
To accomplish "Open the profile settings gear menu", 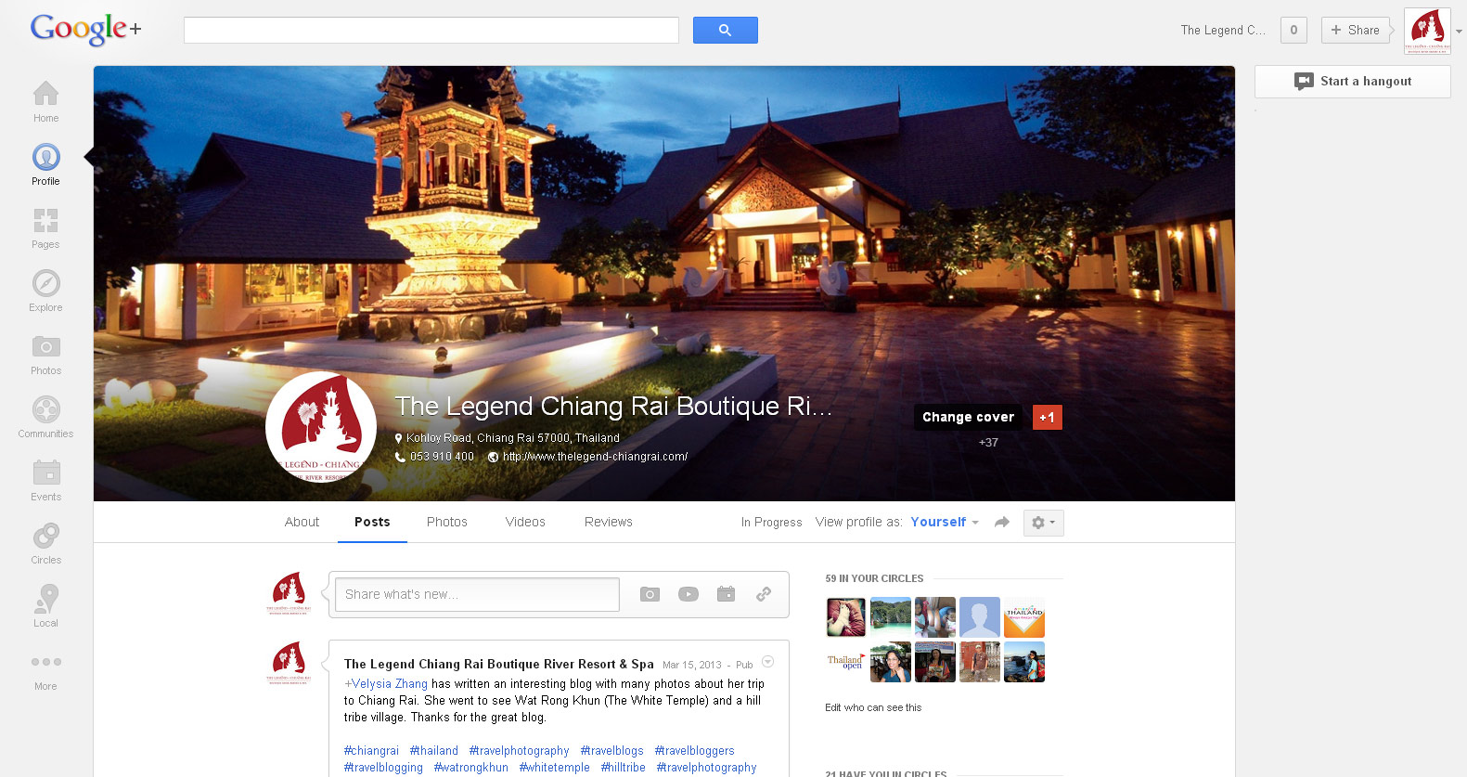I will click(1043, 523).
